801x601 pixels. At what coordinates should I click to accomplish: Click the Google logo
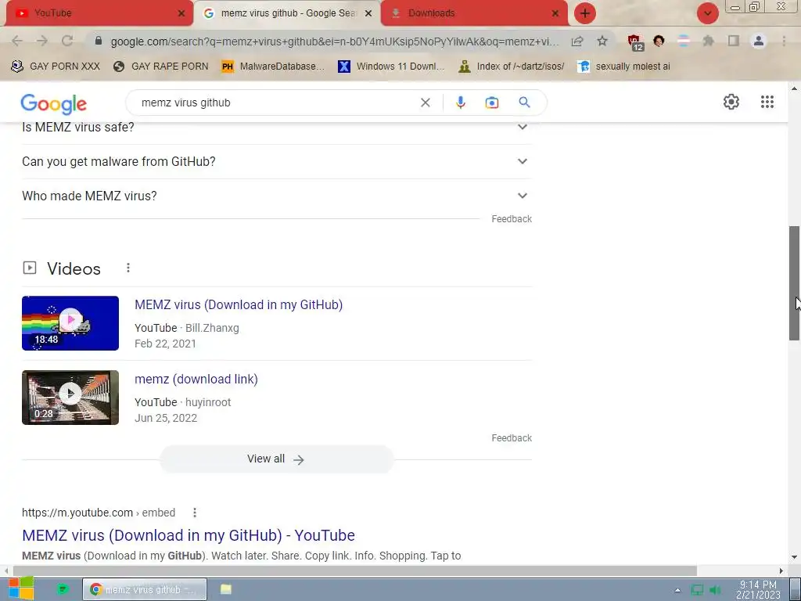click(x=54, y=104)
